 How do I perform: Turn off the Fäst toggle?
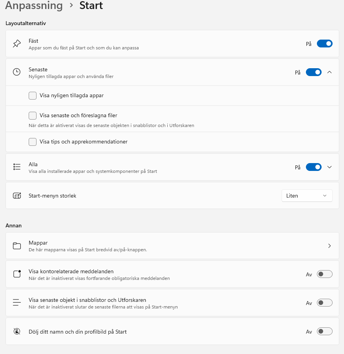[x=324, y=44]
